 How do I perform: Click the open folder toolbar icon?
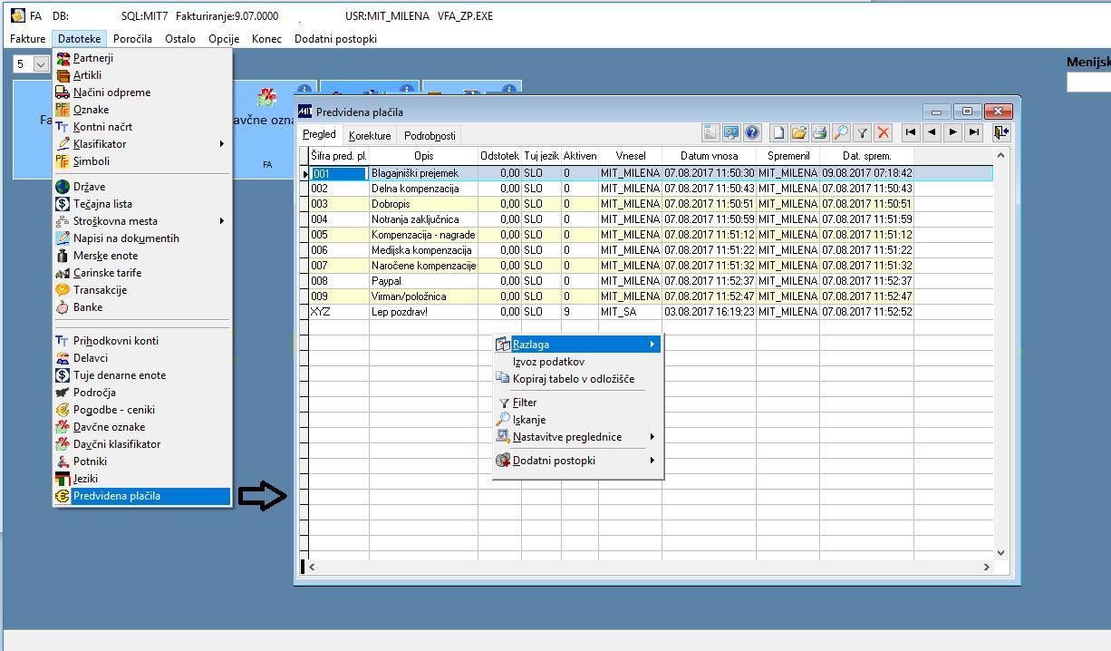click(799, 133)
